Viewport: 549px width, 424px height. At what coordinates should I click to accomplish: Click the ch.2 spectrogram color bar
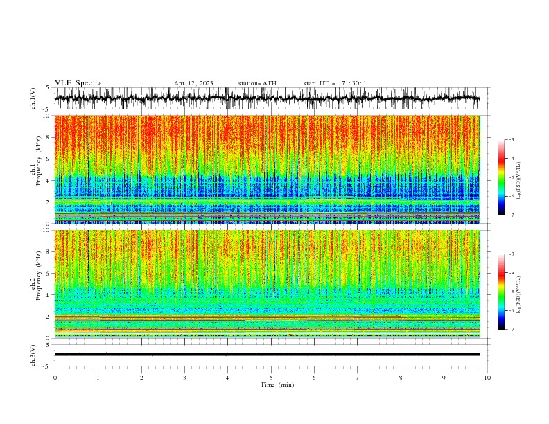(x=501, y=292)
